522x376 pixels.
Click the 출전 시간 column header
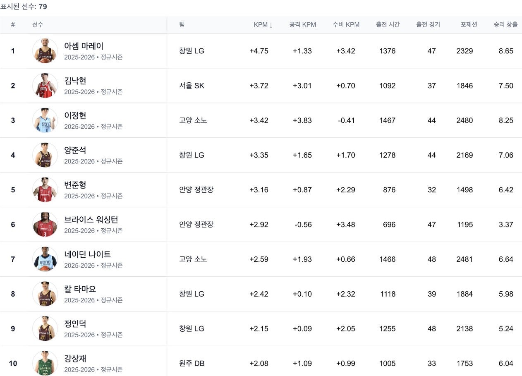[388, 25]
